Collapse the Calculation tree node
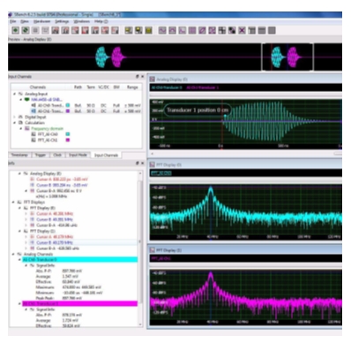 14,123
